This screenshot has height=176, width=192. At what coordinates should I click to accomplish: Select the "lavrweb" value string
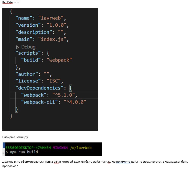(x=51, y=18)
